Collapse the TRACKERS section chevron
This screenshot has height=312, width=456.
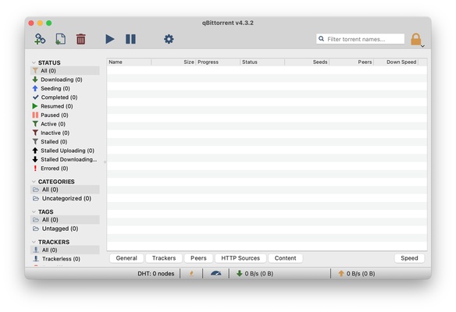point(34,242)
